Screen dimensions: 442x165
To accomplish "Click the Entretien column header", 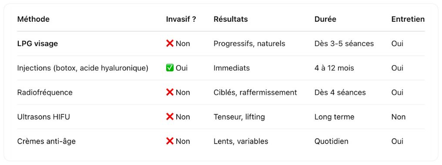I will [408, 19].
